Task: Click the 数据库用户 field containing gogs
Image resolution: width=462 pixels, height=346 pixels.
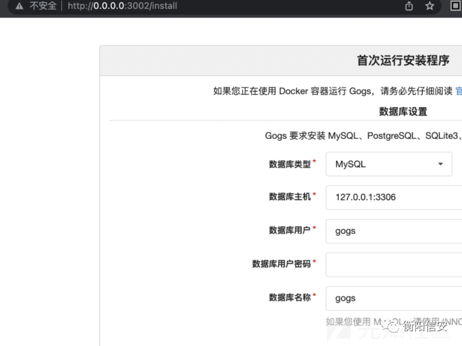Action: tap(394, 231)
